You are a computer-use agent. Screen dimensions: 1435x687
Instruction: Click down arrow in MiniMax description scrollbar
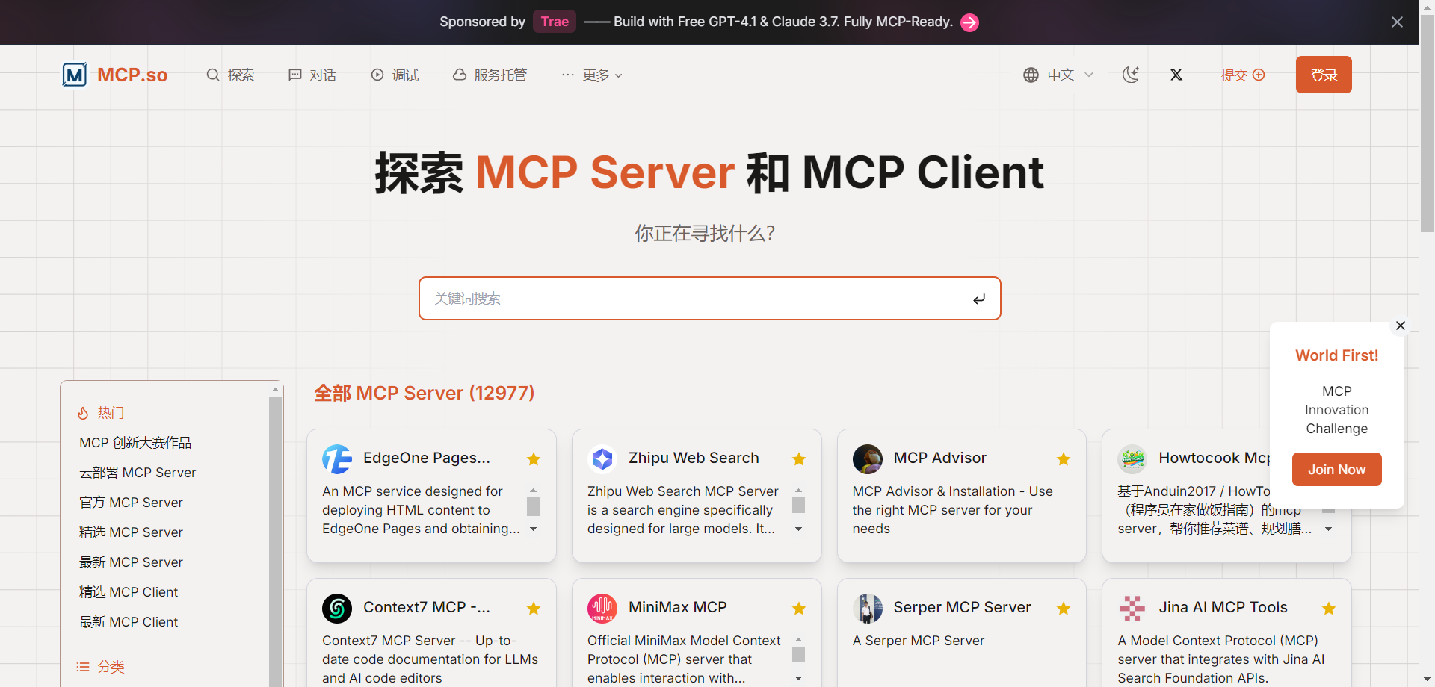click(x=799, y=678)
